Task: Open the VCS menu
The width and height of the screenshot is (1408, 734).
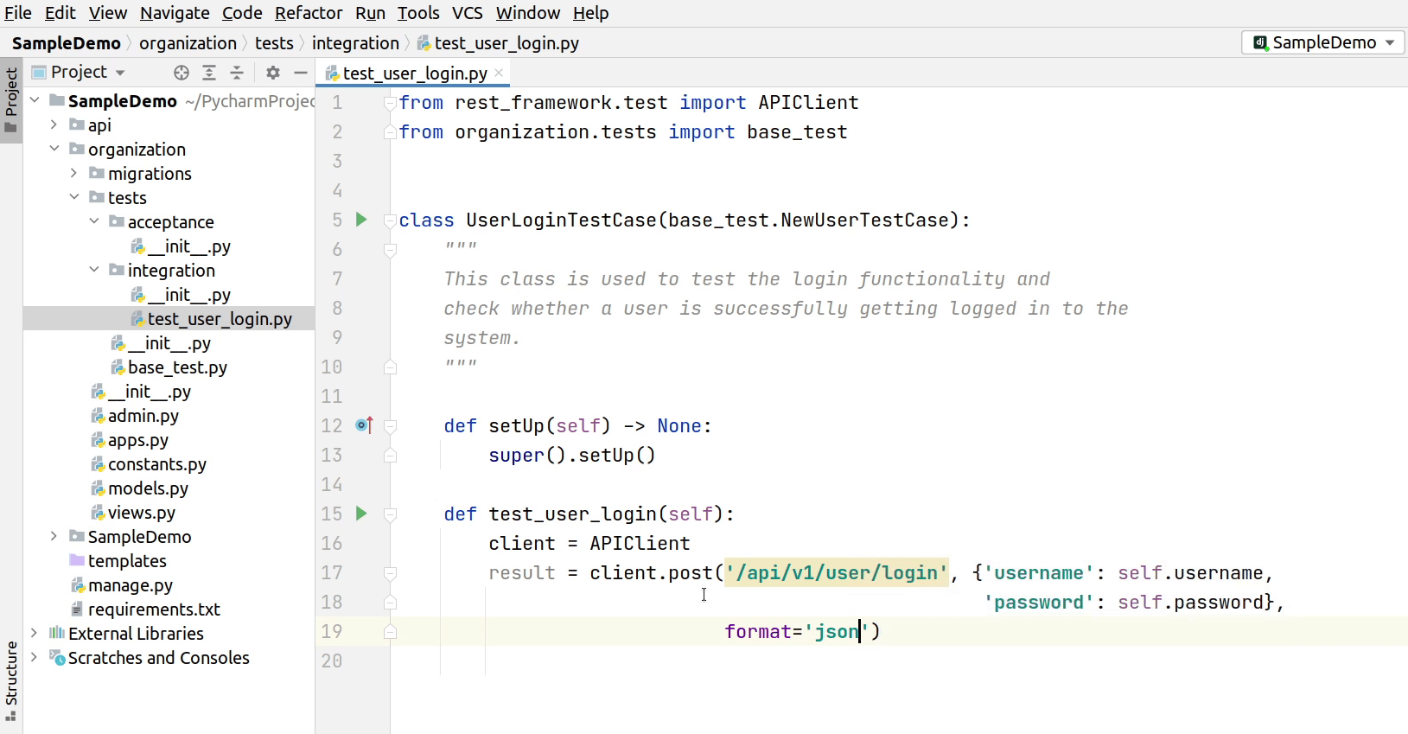Action: click(x=467, y=13)
